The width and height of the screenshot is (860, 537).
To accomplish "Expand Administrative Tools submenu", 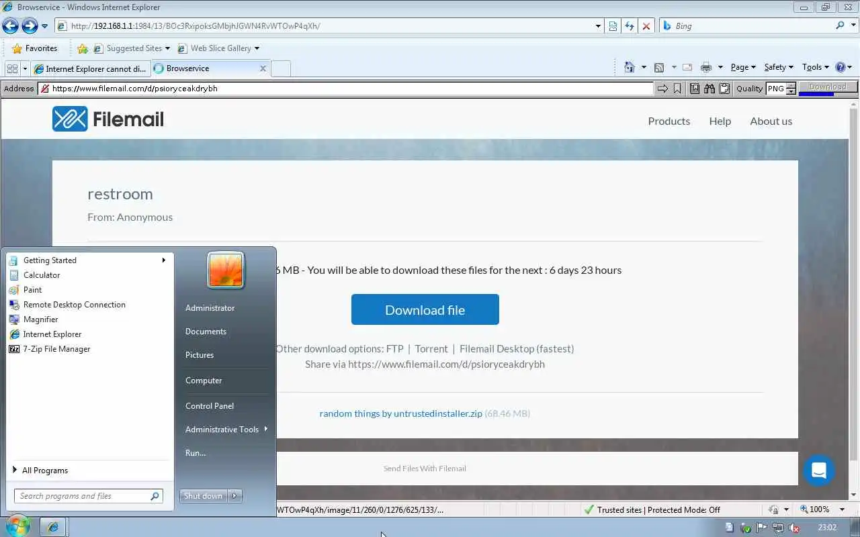I will coord(226,430).
